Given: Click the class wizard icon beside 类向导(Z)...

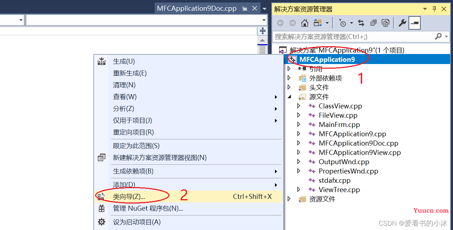Looking at the screenshot, I should pos(101,196).
